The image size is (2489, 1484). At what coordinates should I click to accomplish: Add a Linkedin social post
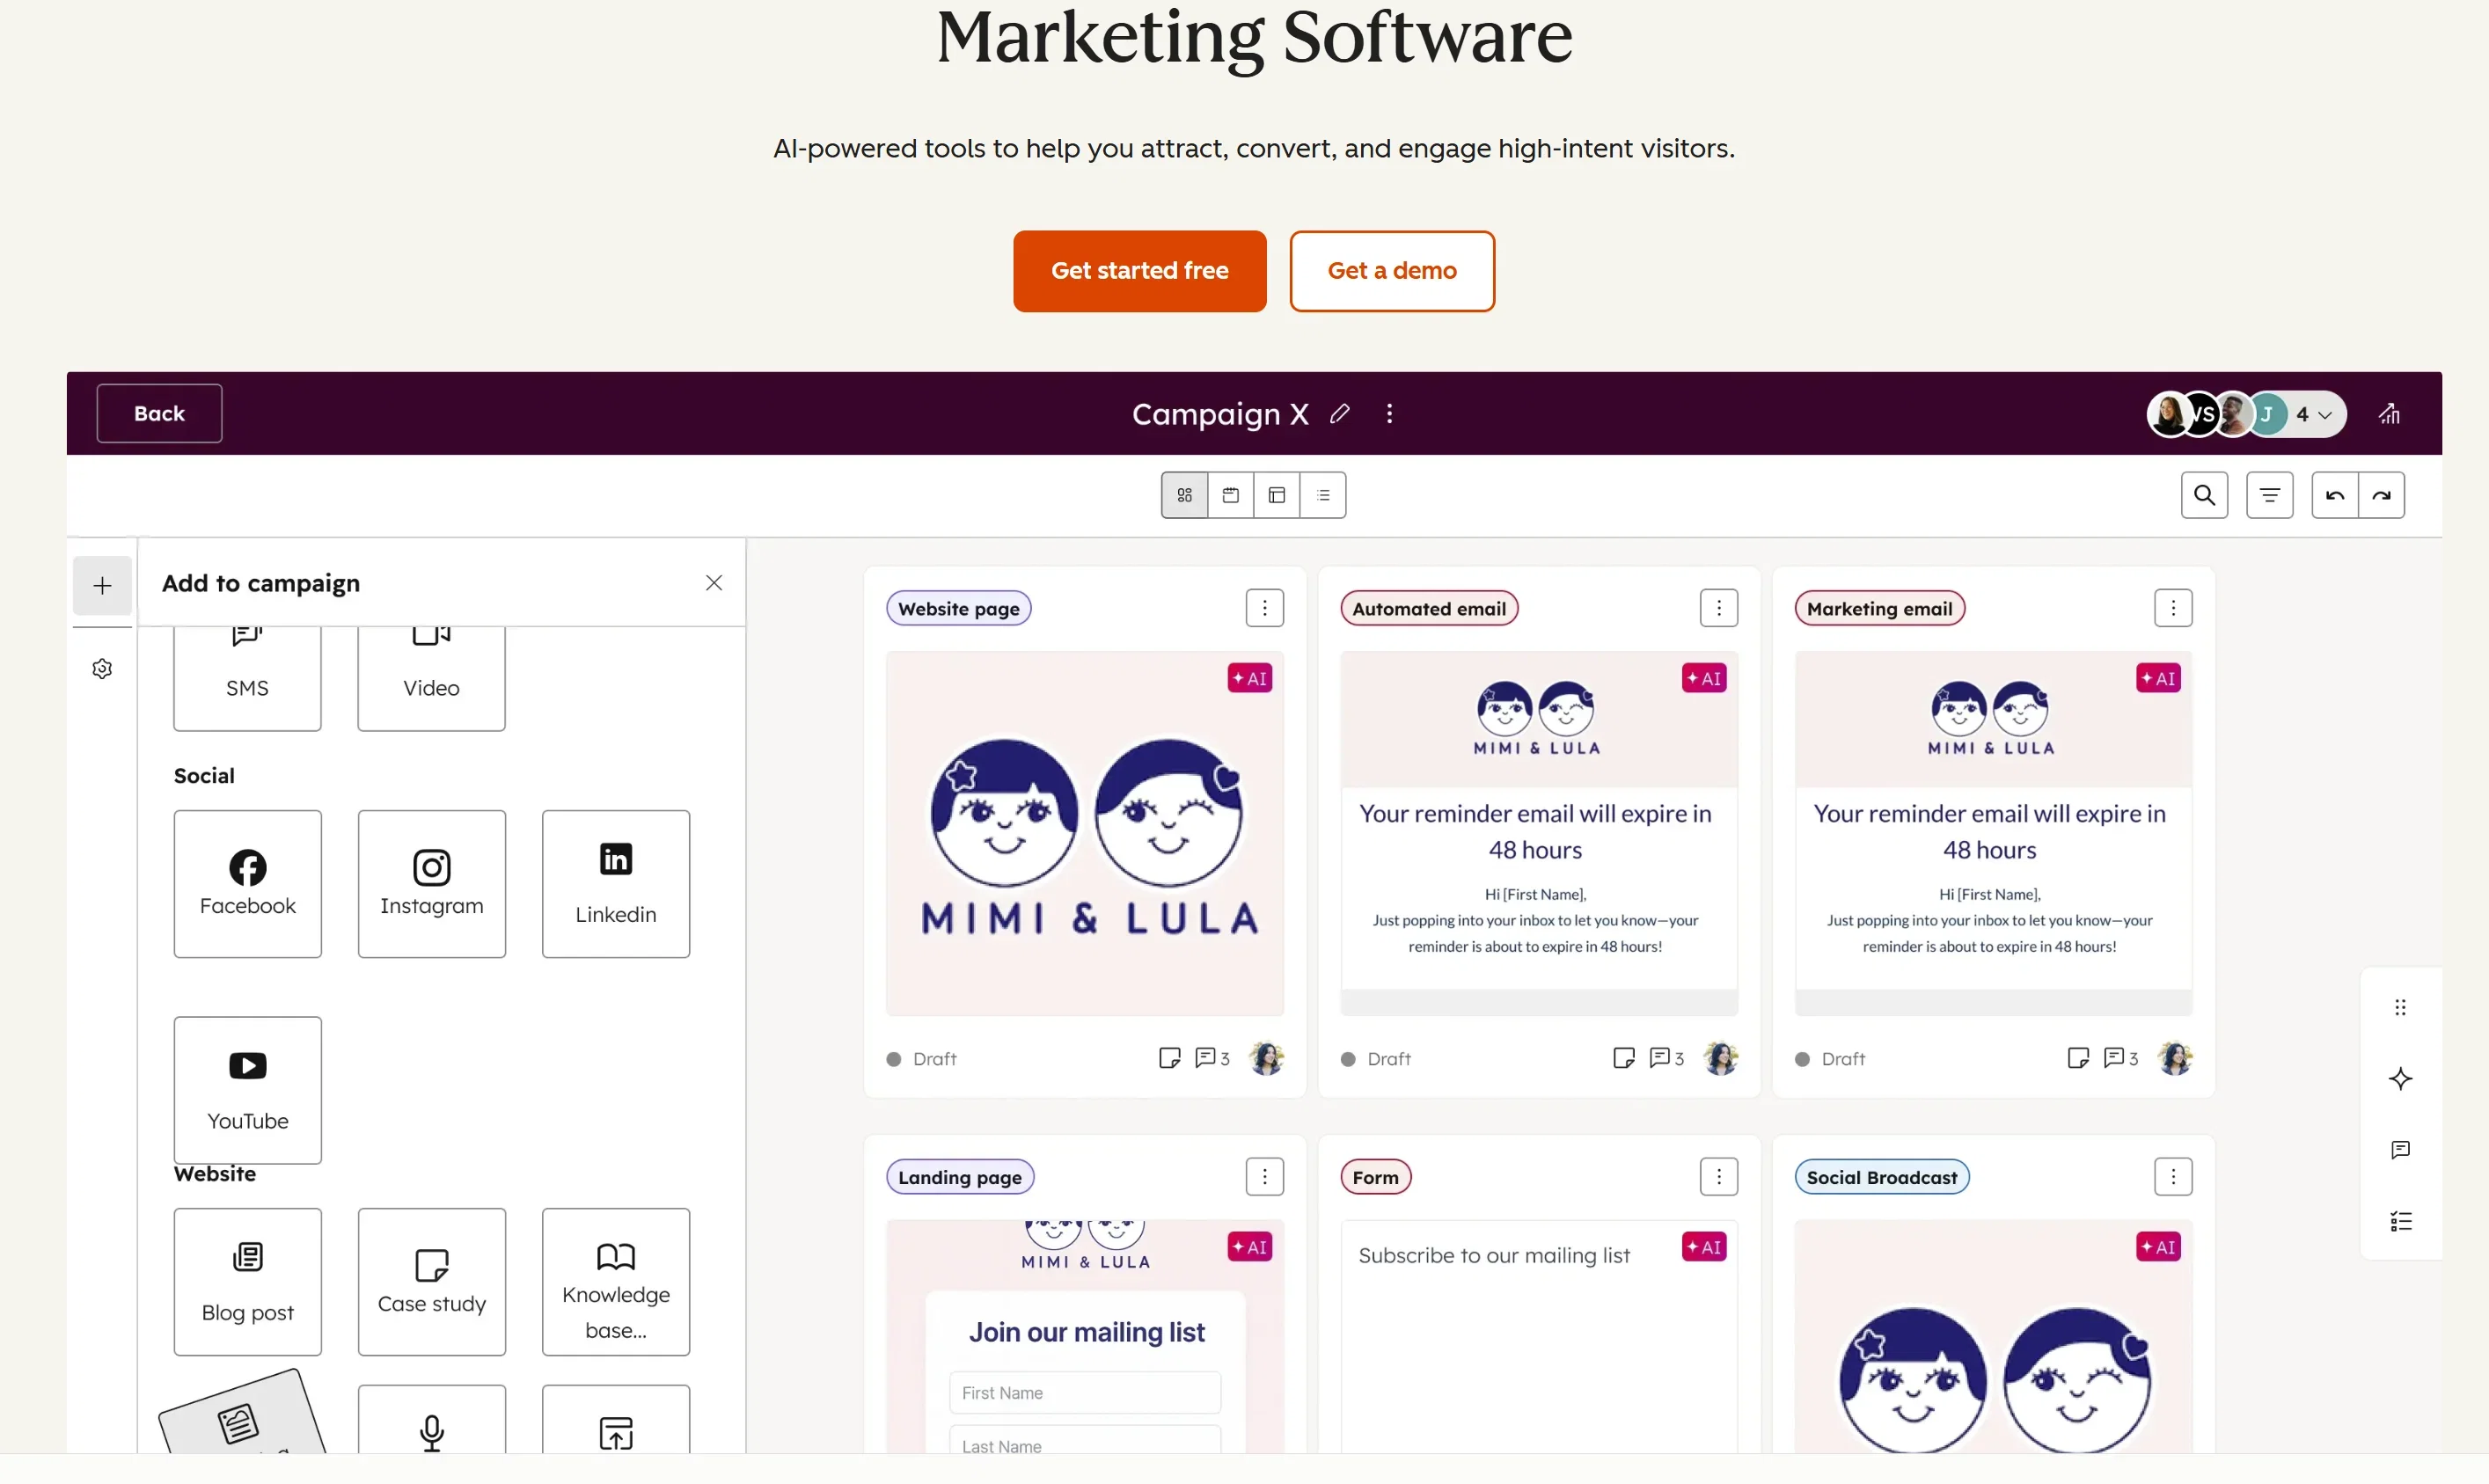pos(616,884)
